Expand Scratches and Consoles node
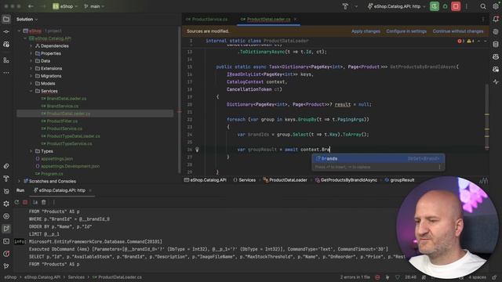Viewport: 502px width, 282px height. click(19, 181)
